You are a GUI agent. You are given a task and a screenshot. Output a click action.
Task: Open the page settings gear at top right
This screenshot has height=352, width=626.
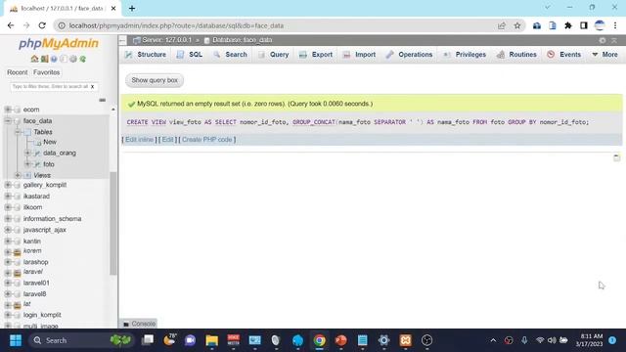point(603,40)
